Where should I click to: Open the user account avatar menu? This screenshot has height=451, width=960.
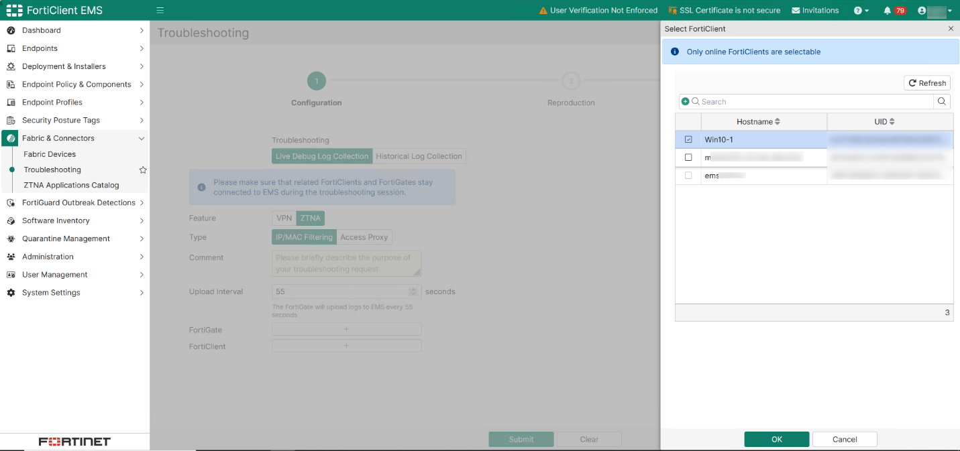tap(935, 11)
